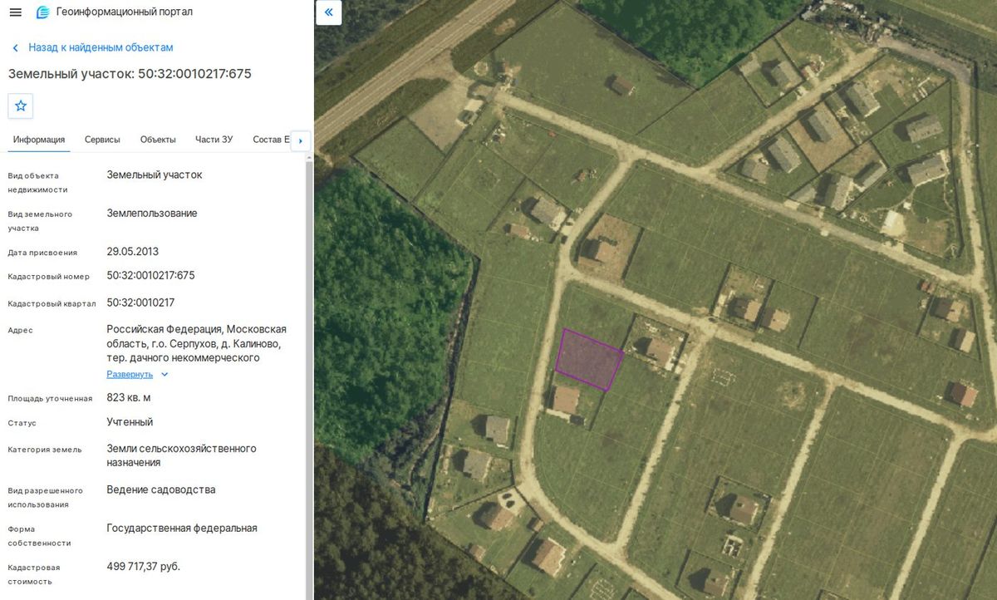Image resolution: width=997 pixels, height=600 pixels.
Task: Click the Кадастровая стоимость field label
Action: (34, 574)
